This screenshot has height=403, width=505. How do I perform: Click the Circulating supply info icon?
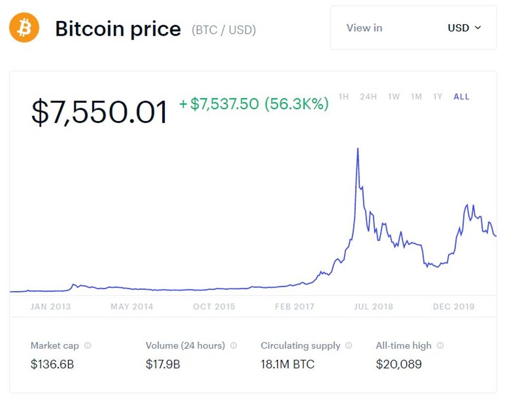point(348,346)
